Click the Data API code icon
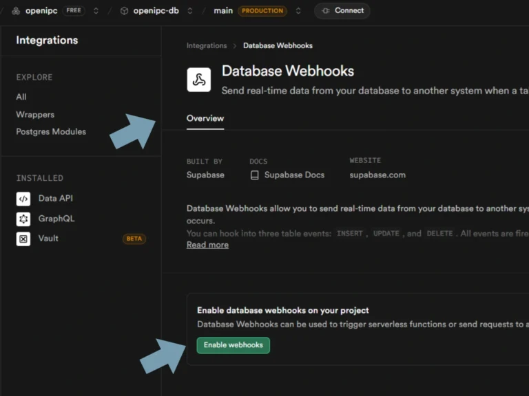 click(x=23, y=199)
